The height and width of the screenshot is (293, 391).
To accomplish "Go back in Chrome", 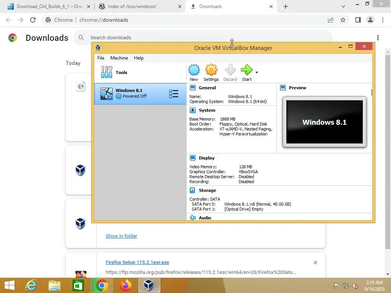I will click(x=8, y=20).
